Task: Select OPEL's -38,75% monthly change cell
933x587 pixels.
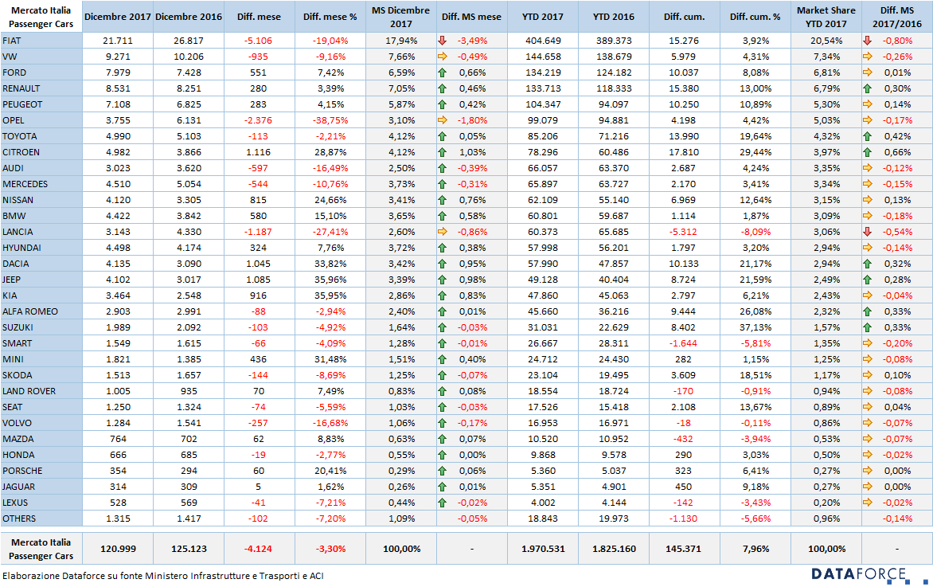Action: (x=330, y=120)
